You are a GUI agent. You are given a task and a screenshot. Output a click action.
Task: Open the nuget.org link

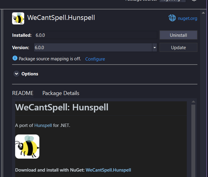click(187, 18)
